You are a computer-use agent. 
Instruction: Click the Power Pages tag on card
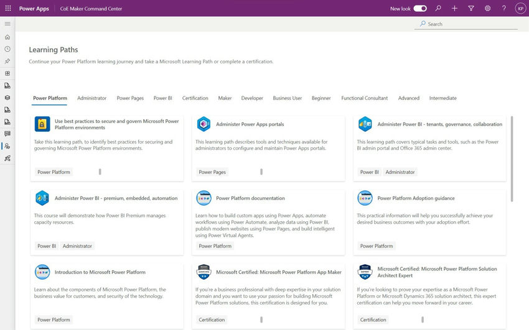tap(212, 172)
